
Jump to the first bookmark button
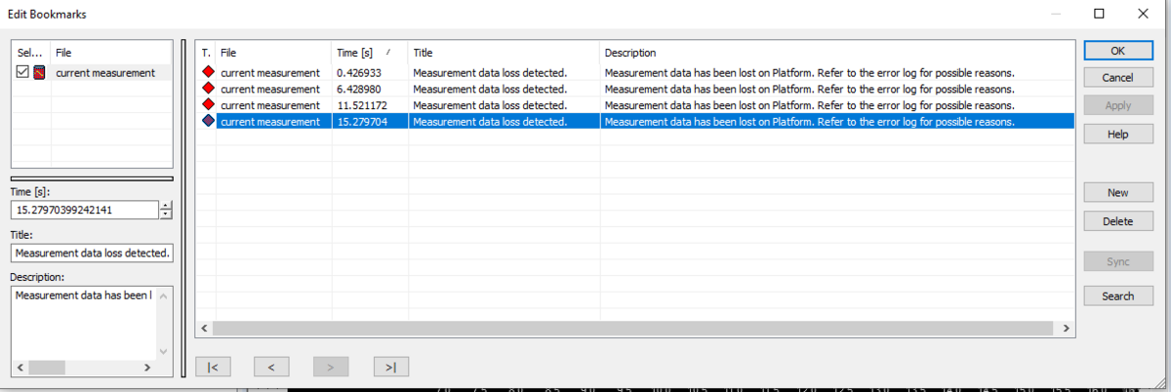pyautogui.click(x=213, y=367)
